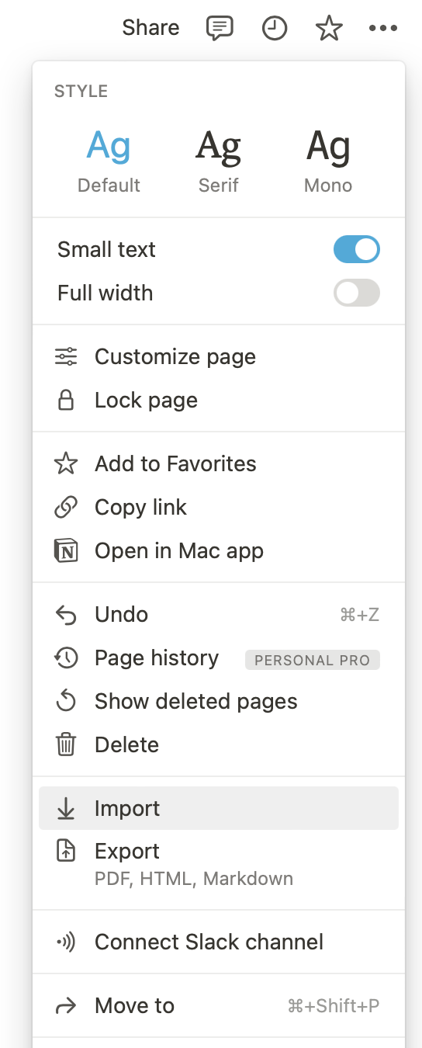Turn off the Small text toggle
This screenshot has height=1048, width=422.
(x=357, y=249)
